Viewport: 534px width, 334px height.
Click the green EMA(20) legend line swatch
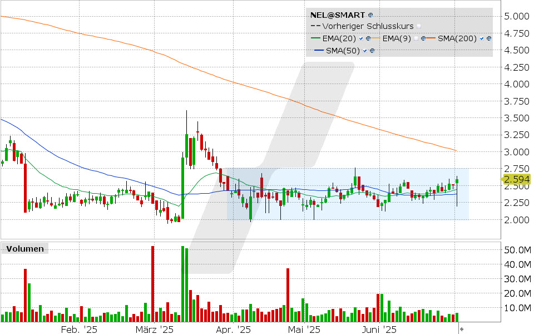[x=316, y=38]
